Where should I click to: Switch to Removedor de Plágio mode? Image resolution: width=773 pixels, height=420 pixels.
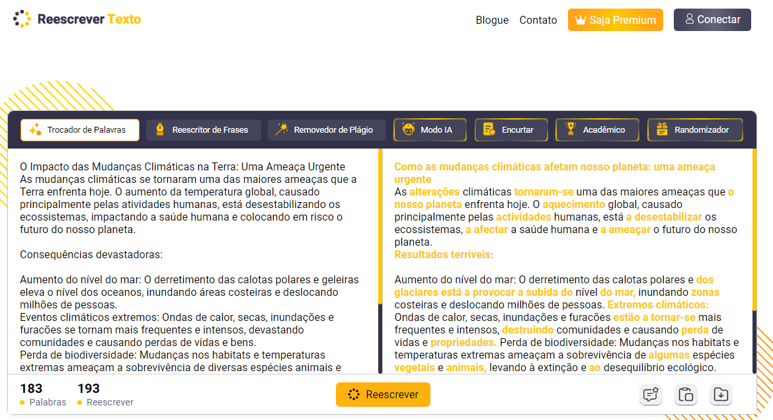coord(327,130)
